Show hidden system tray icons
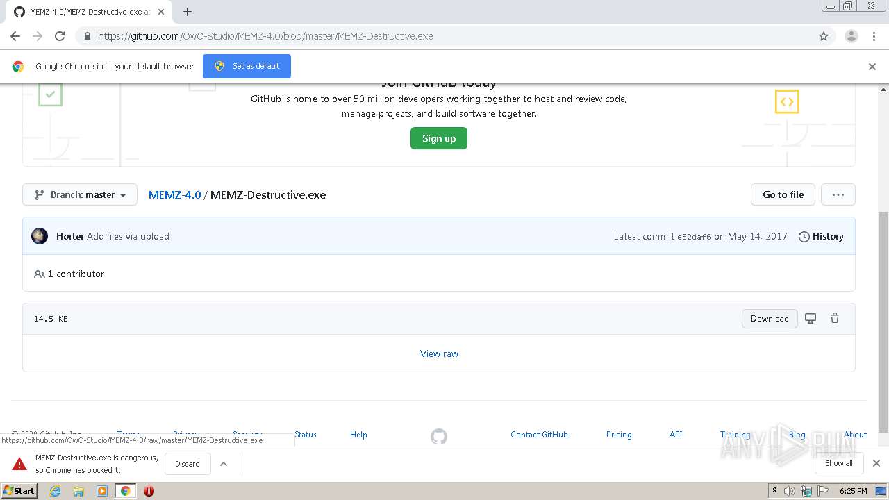The width and height of the screenshot is (889, 500). pos(775,491)
